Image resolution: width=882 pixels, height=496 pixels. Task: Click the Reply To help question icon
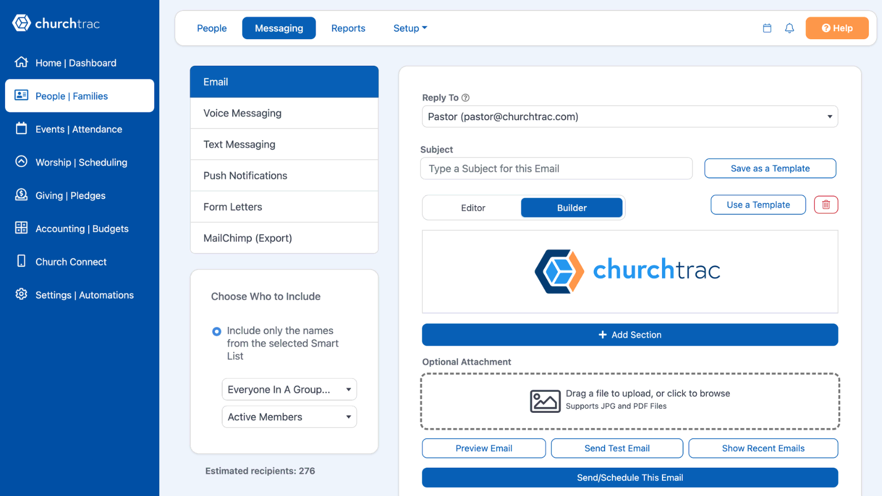click(x=465, y=98)
